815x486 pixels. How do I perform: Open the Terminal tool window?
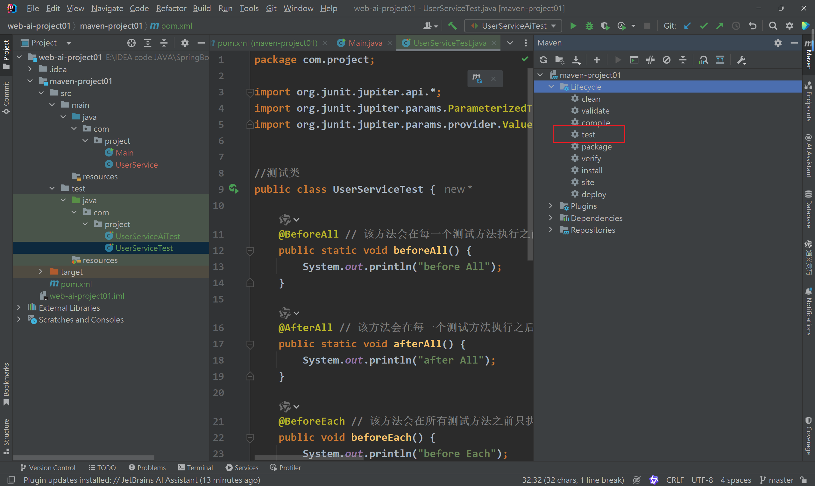(196, 468)
